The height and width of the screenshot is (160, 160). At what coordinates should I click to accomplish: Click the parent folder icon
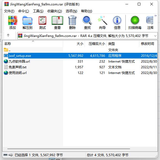pos(6,50)
